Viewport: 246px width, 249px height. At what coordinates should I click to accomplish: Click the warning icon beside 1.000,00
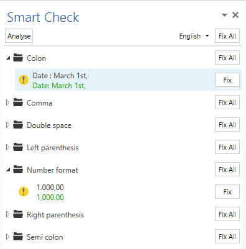pos(24,191)
